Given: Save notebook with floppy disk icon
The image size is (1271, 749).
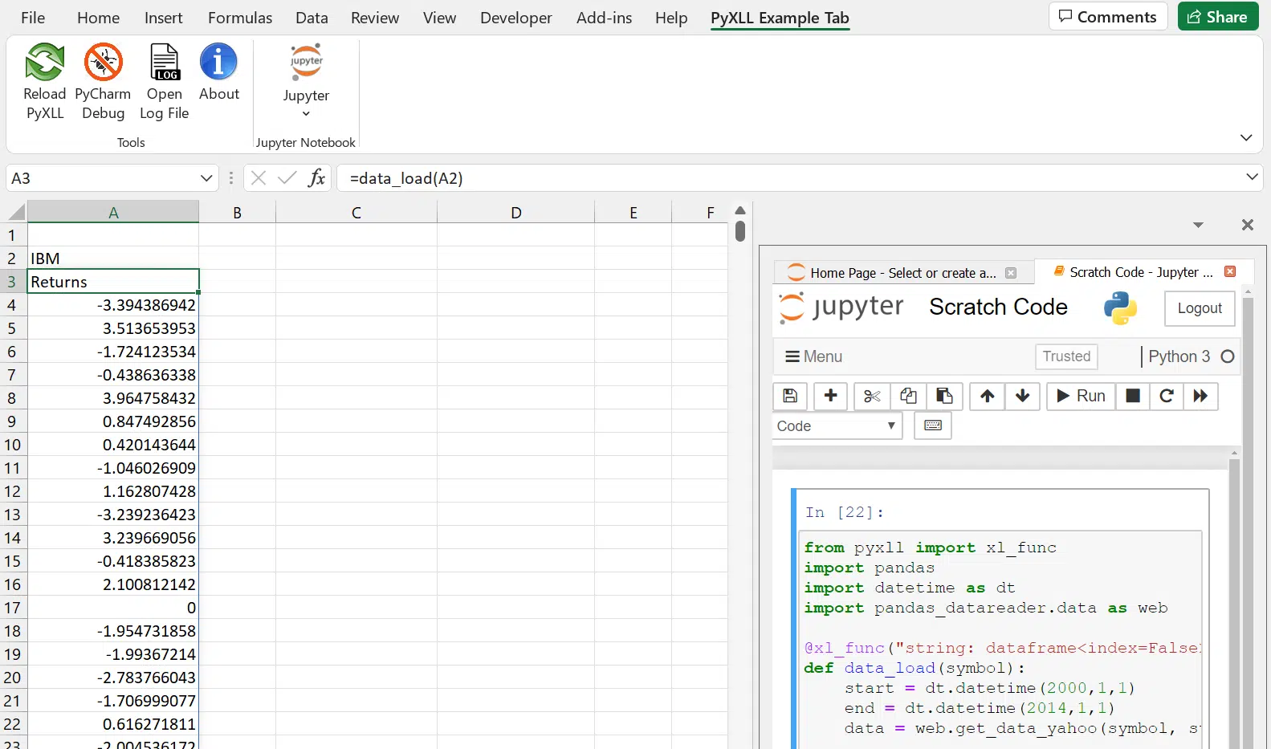Looking at the screenshot, I should 790,396.
